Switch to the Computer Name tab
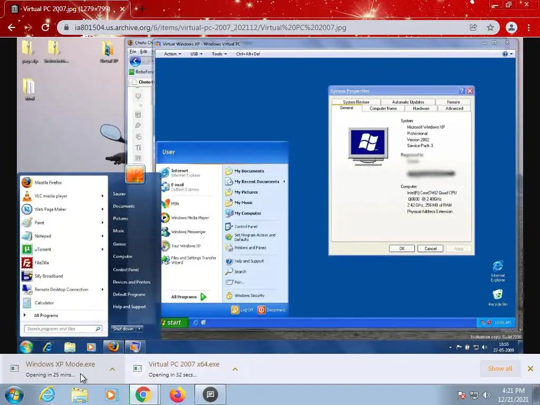 coord(383,109)
